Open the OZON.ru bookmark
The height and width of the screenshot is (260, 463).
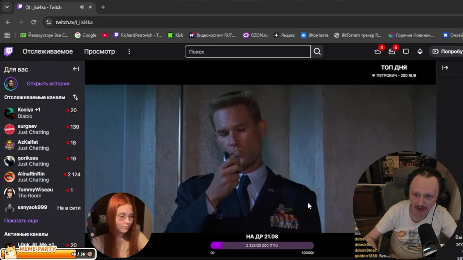pos(255,35)
